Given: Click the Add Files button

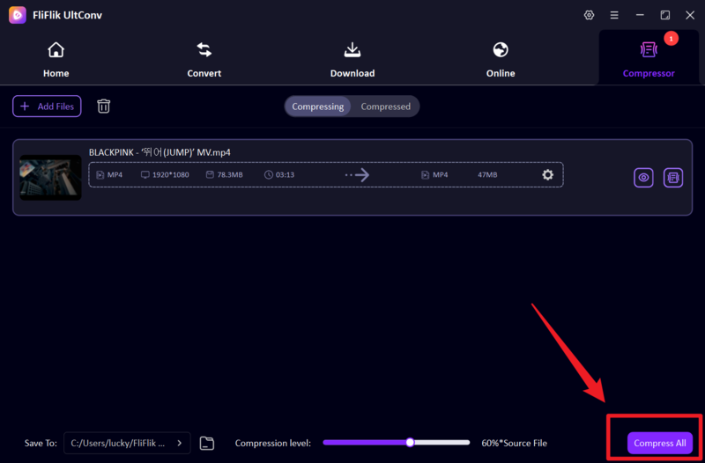Looking at the screenshot, I should [x=47, y=106].
